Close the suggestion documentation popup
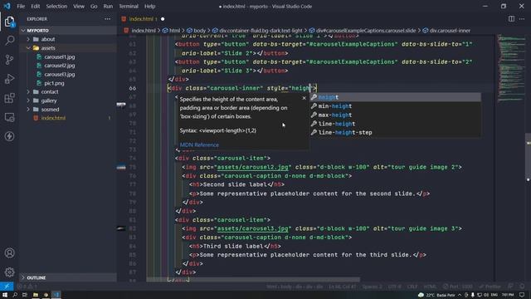The height and width of the screenshot is (299, 531). (x=304, y=98)
